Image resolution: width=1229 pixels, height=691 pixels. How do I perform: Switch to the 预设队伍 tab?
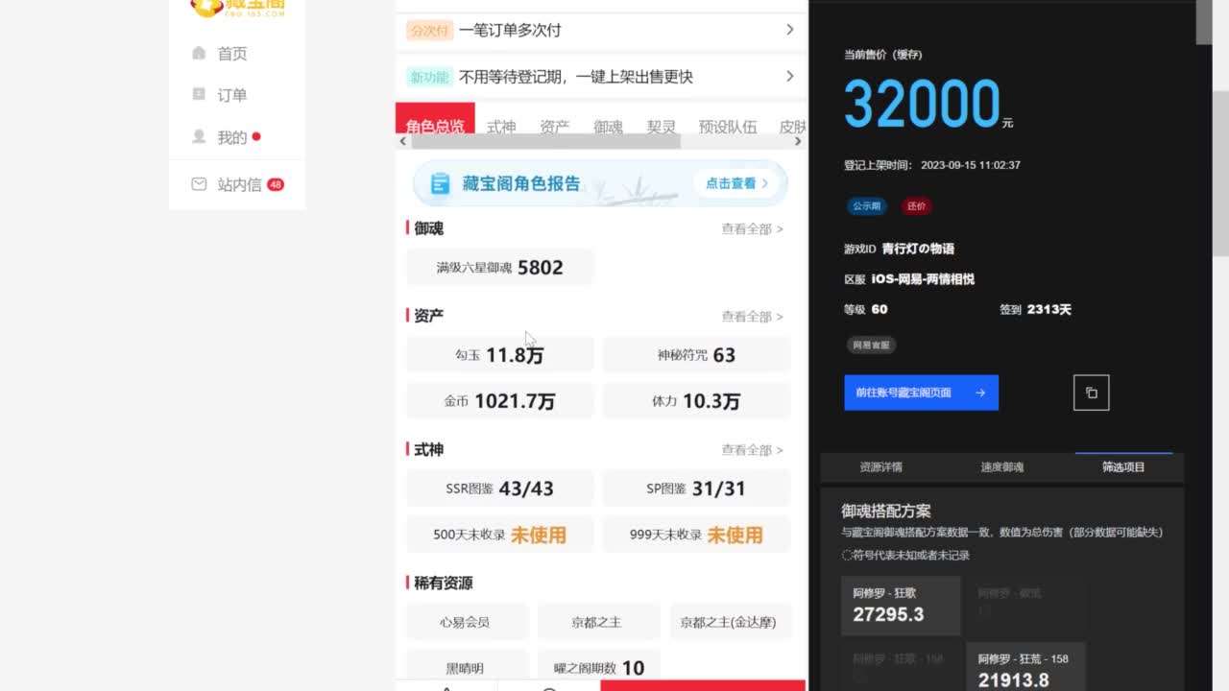click(x=728, y=127)
